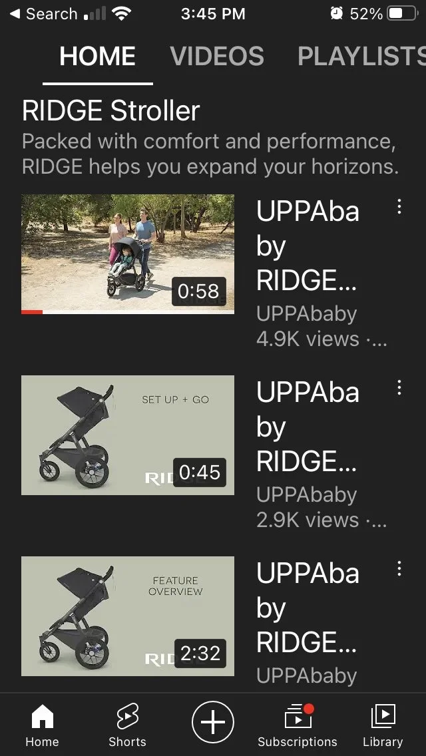Image resolution: width=426 pixels, height=756 pixels.
Task: Switch to the VIDEOS tab
Action: click(217, 56)
